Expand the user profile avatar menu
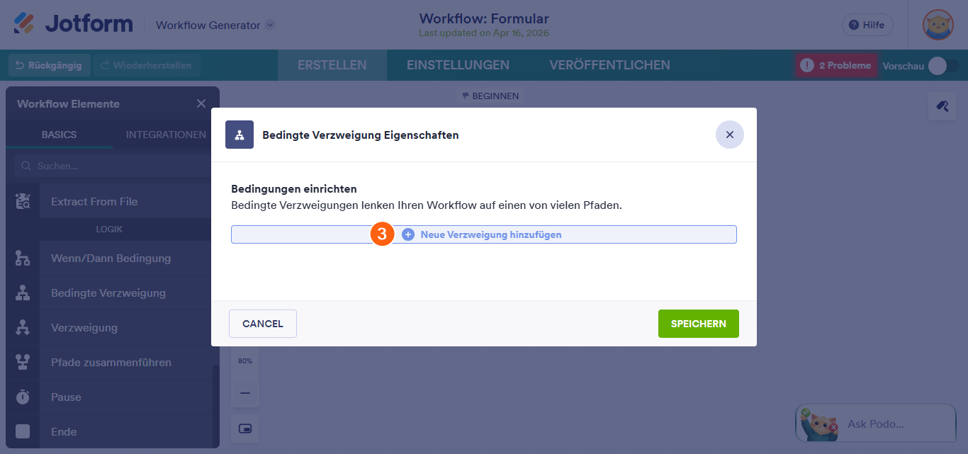 click(938, 25)
